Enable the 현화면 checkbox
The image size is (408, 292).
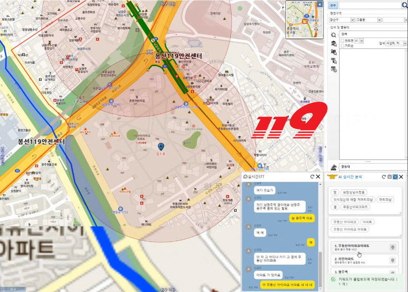pos(343,40)
